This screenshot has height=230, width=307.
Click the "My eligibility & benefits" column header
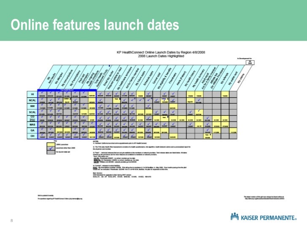coord(164,78)
